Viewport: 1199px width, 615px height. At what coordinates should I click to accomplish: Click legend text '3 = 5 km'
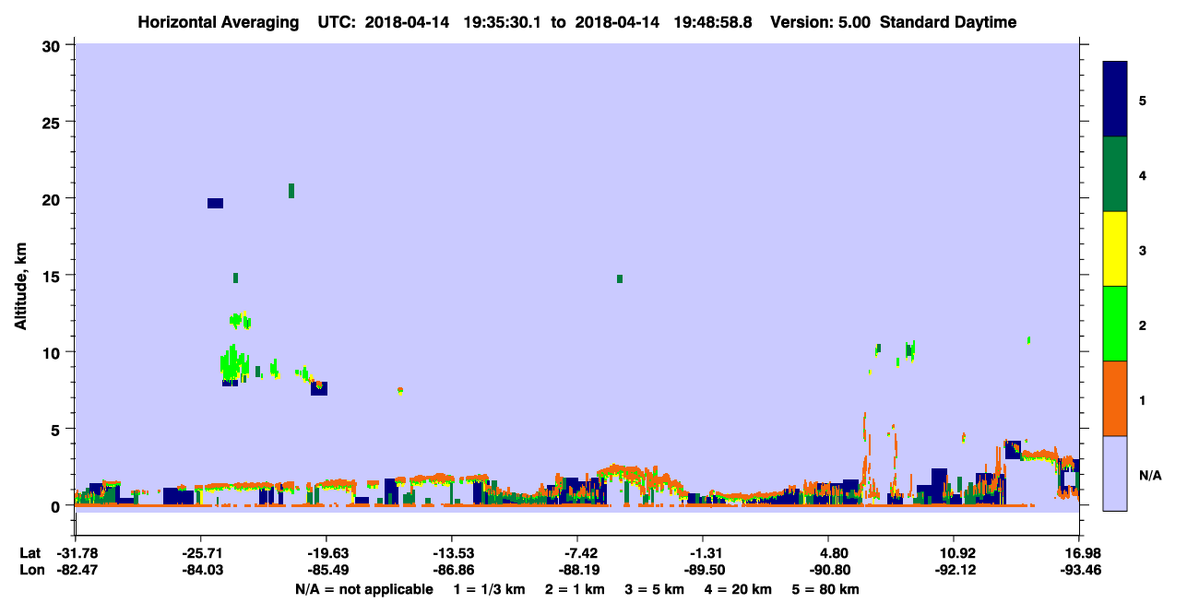click(655, 589)
